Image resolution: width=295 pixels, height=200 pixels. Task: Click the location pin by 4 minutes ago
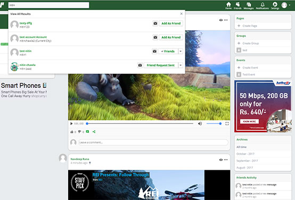[x=90, y=163]
